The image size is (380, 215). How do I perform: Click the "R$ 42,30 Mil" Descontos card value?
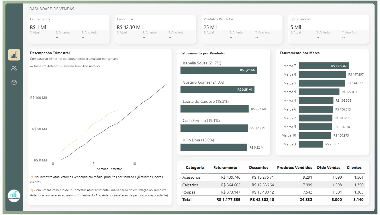130,27
